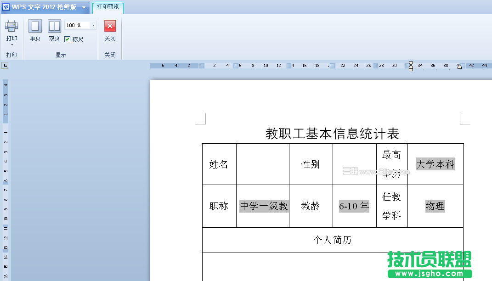Click the hourglass indent marker on ruler
This screenshot has width=492, height=281.
411,66
